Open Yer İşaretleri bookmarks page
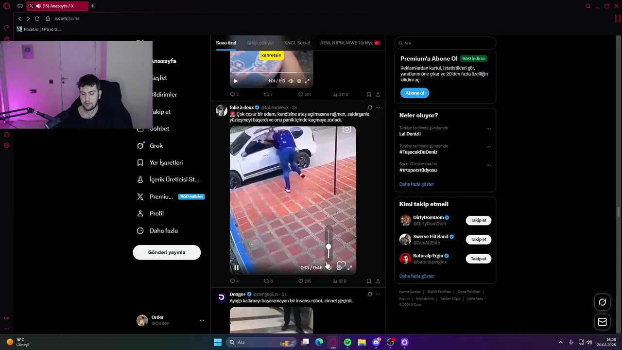622x350 pixels. (x=160, y=162)
